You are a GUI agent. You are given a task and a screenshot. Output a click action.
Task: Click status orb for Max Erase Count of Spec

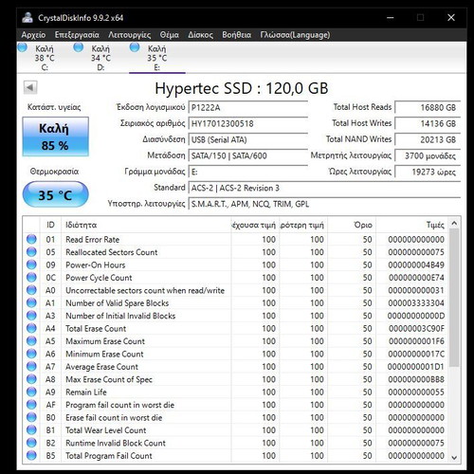coord(31,379)
